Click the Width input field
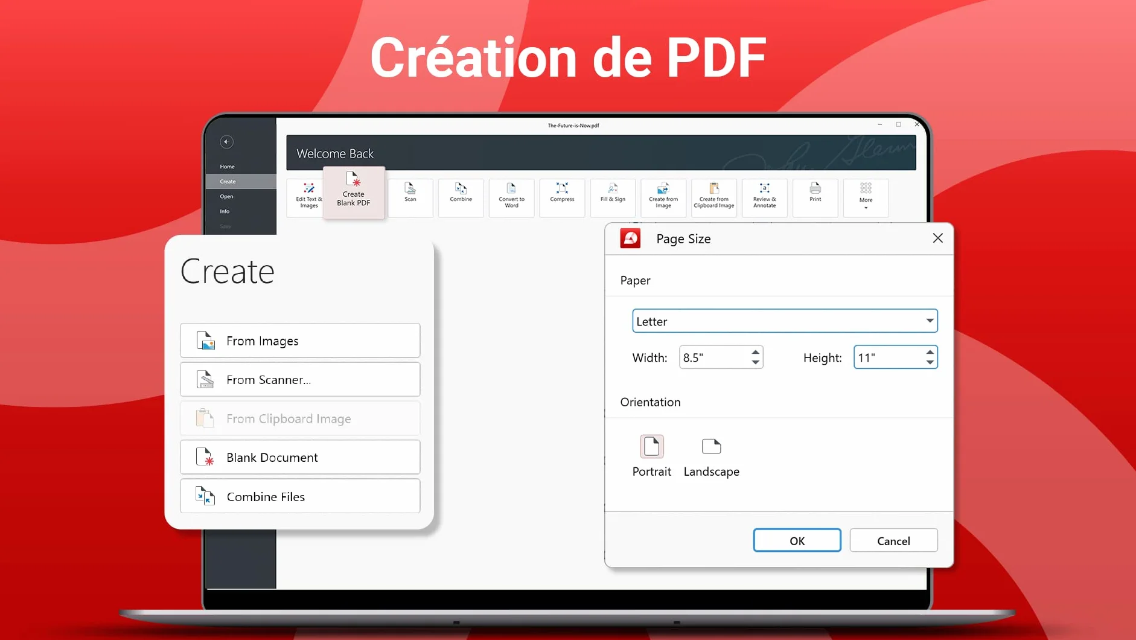This screenshot has width=1136, height=640. [x=715, y=357]
